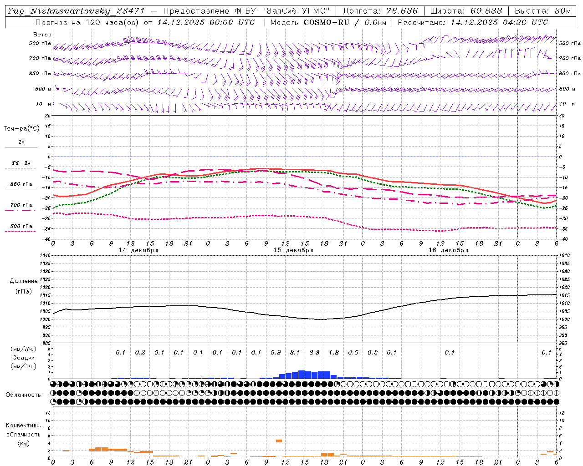The height and width of the screenshot is (466, 583).
Task: Click the '15 декабря' date label
Action: point(293,250)
